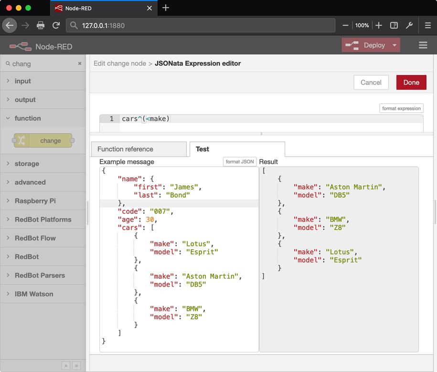
Task: Click "Z8" model in the Result panel
Action: [x=338, y=228]
